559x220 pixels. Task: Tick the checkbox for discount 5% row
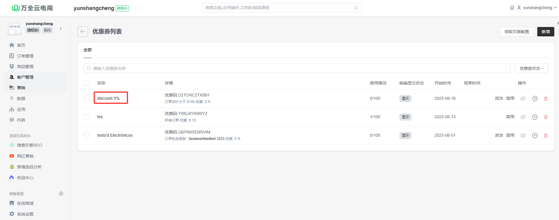tap(87, 98)
